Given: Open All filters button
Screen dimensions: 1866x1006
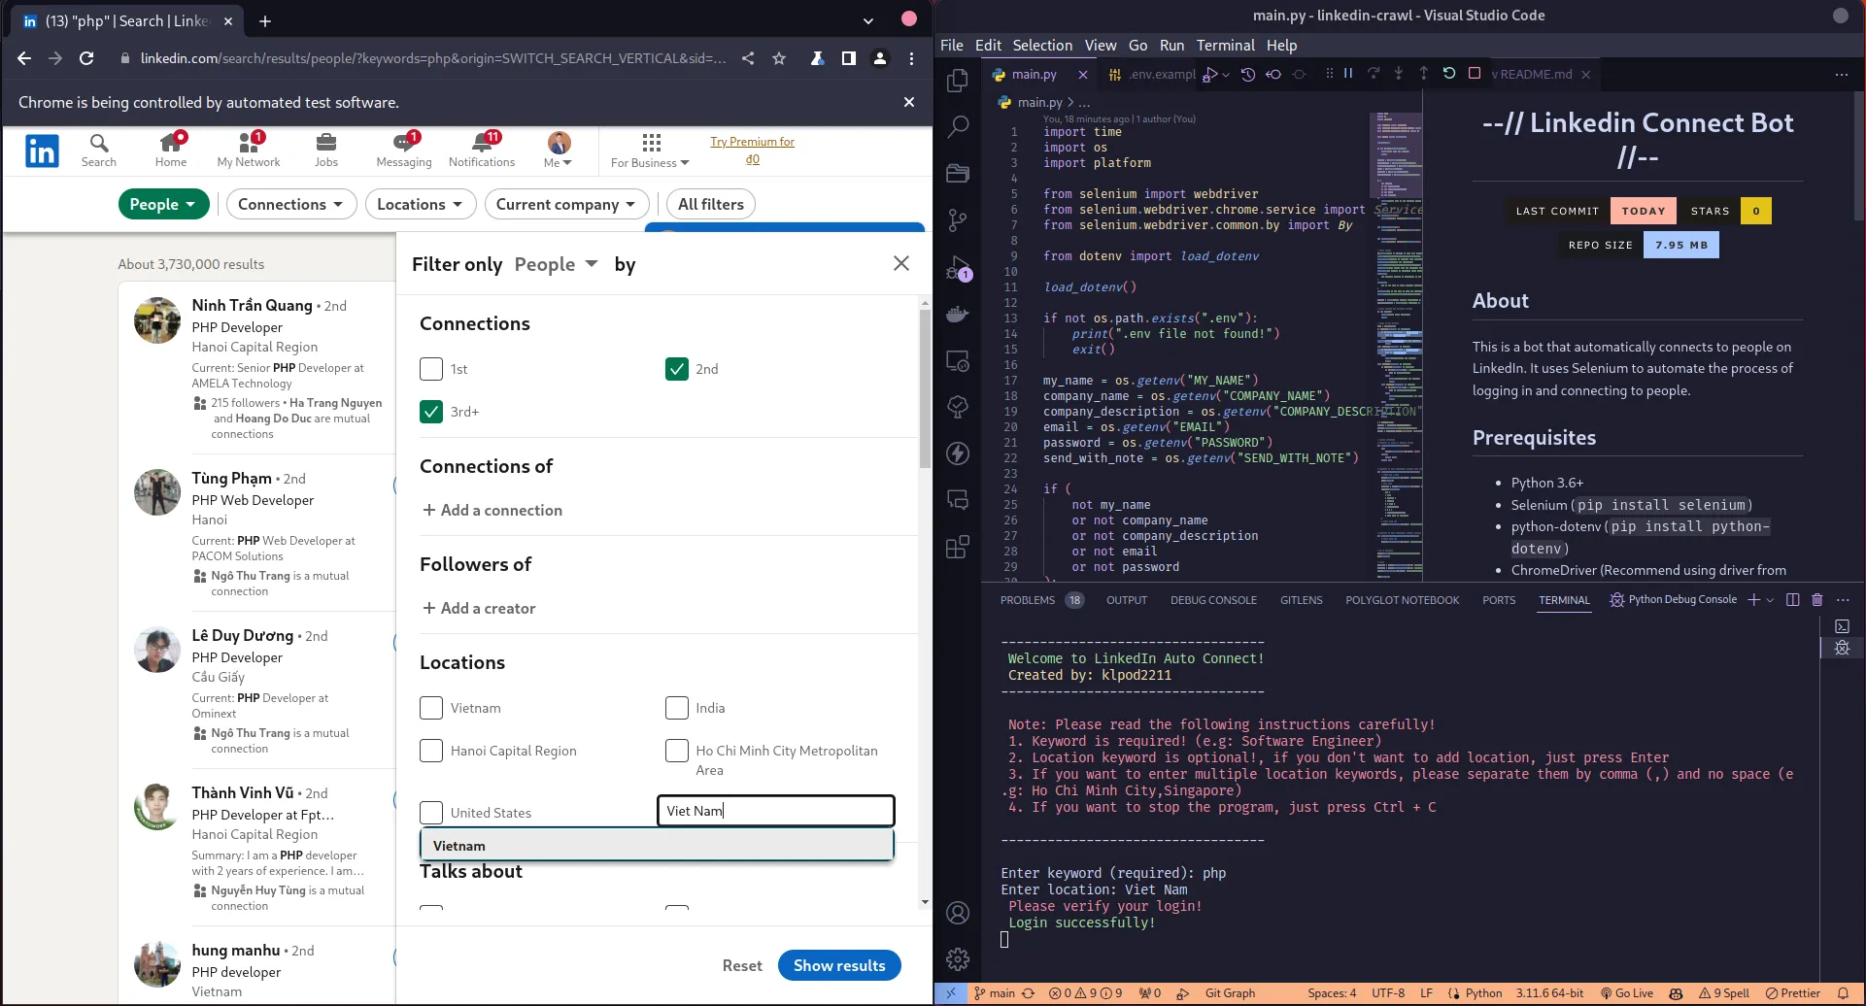Looking at the screenshot, I should (x=711, y=204).
